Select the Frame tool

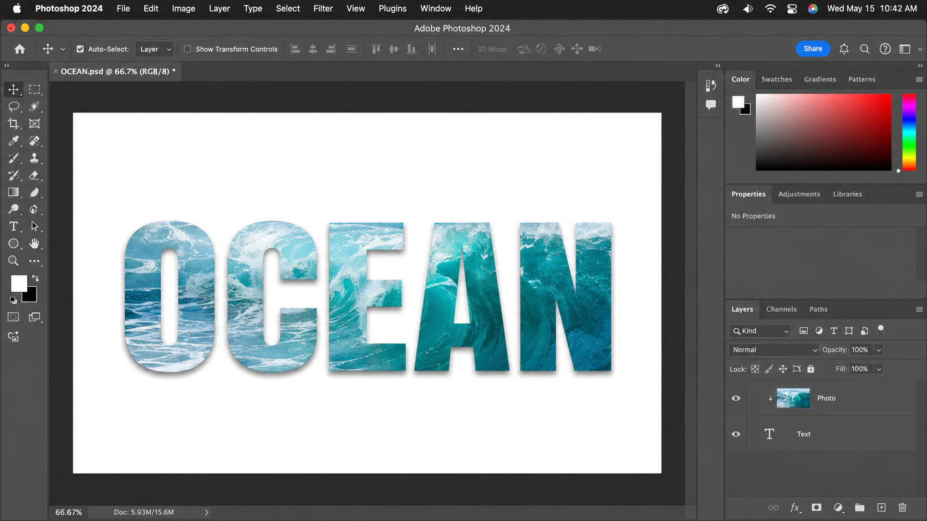point(34,123)
